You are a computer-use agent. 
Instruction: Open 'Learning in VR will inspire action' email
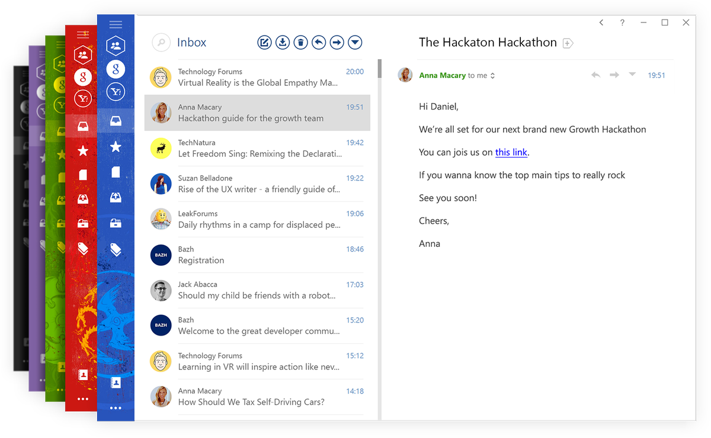tap(257, 362)
